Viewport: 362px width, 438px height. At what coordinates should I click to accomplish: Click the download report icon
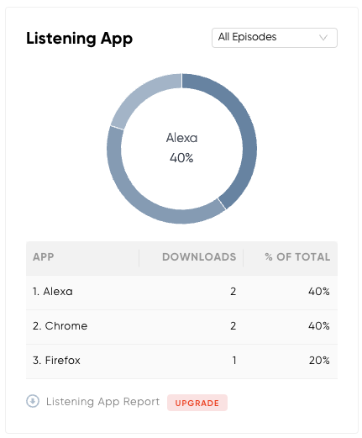(33, 401)
